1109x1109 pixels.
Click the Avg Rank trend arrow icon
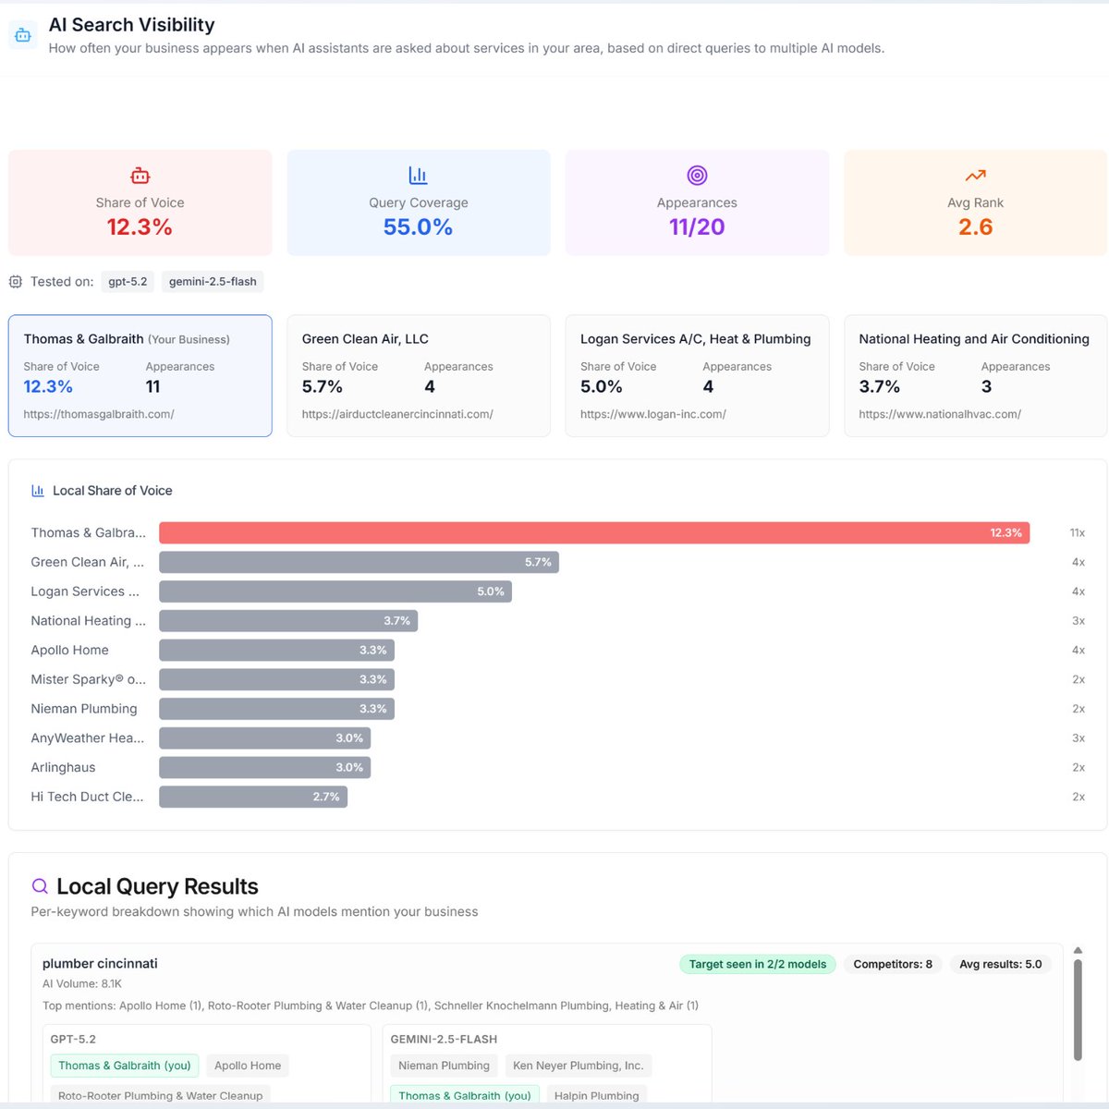click(975, 175)
